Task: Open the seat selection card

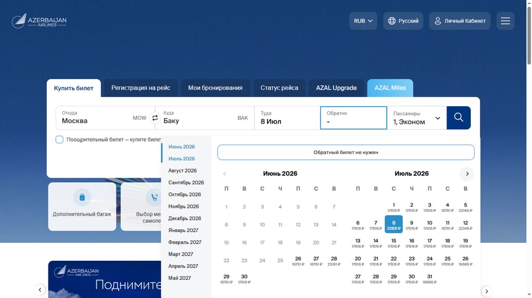Action: (141, 207)
